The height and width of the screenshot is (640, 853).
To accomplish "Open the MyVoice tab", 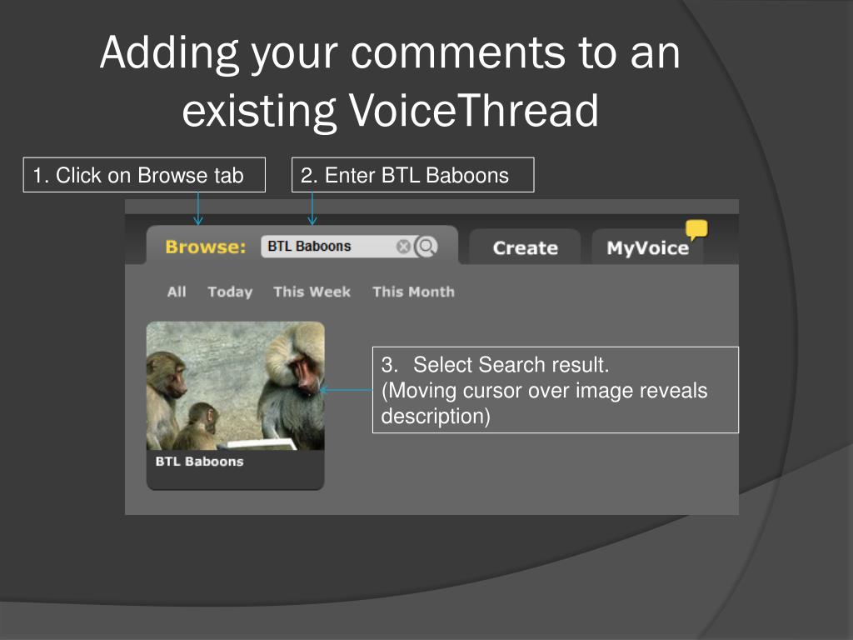I will 647,247.
